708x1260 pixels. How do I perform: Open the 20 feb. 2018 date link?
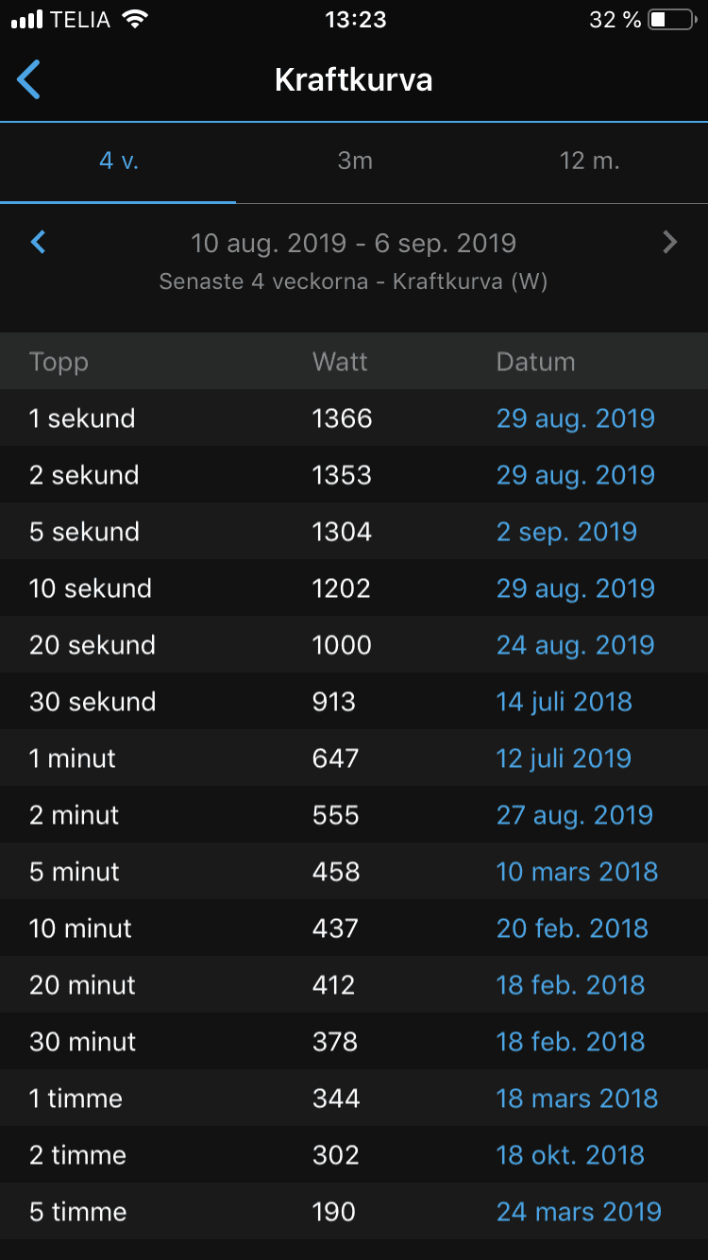pyautogui.click(x=572, y=928)
